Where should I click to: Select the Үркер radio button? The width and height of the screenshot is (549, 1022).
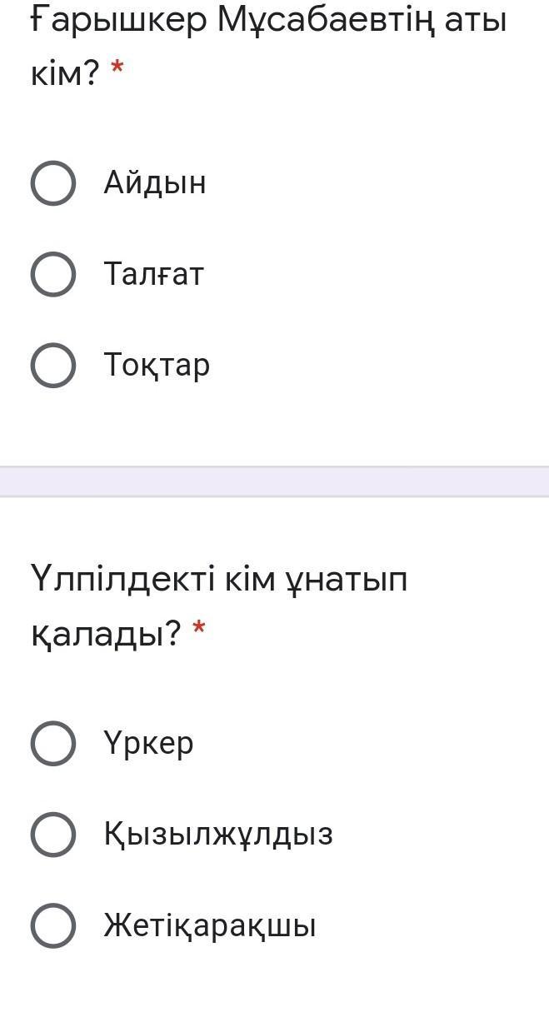[53, 743]
